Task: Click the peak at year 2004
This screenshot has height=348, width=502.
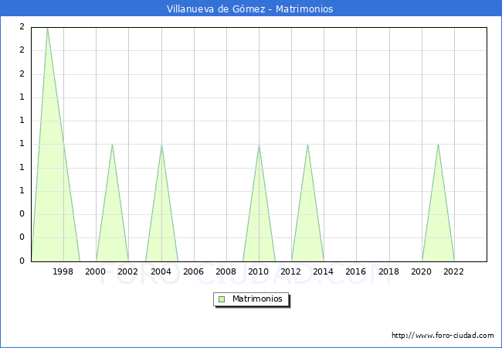Action: pos(161,145)
